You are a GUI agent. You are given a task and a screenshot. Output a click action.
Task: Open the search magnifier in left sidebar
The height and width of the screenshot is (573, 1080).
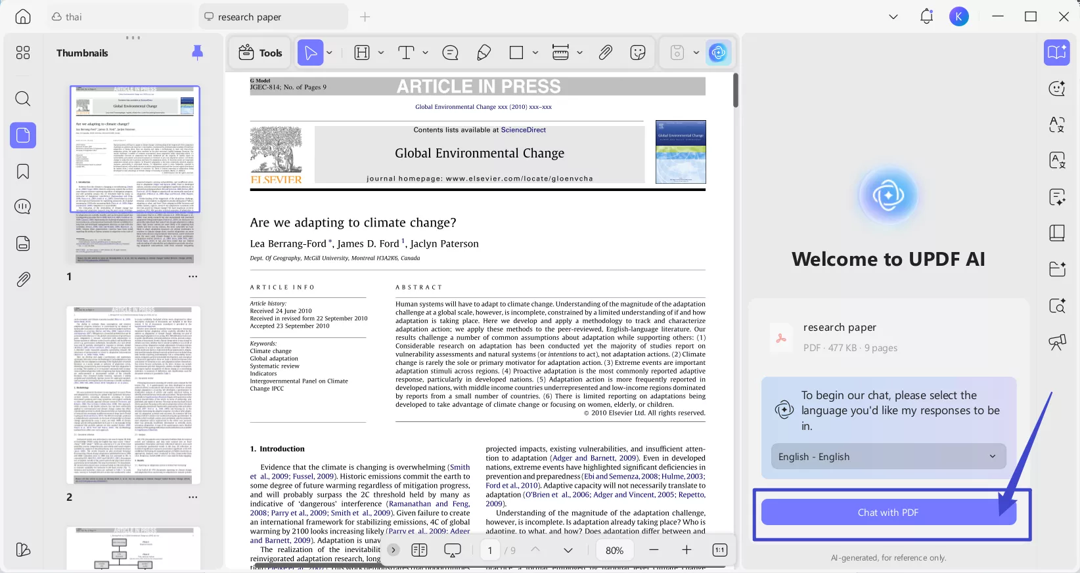tap(23, 98)
